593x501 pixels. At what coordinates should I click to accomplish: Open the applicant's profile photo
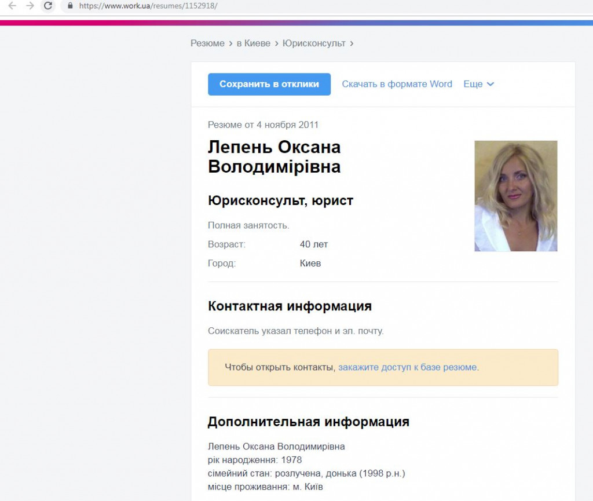[x=515, y=196]
